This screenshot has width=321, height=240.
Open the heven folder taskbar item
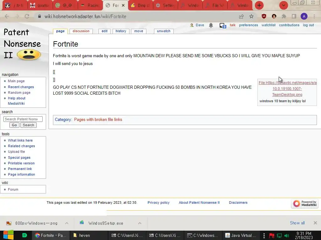click(x=89, y=235)
